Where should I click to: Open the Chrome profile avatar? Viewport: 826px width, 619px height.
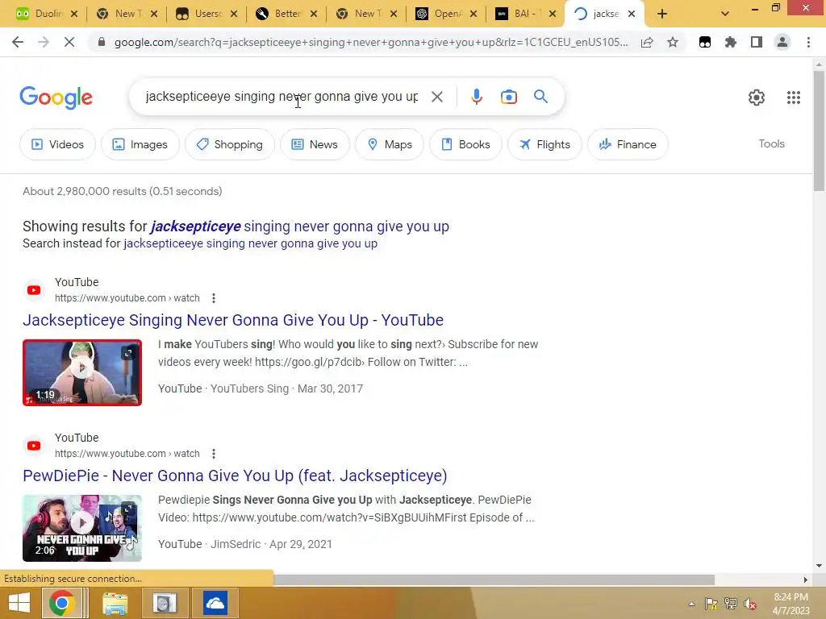pyautogui.click(x=782, y=42)
